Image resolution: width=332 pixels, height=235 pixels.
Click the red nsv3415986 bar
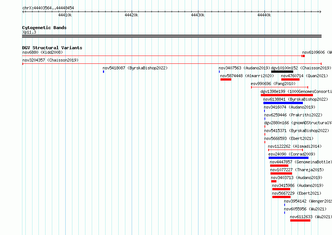pos(281,189)
